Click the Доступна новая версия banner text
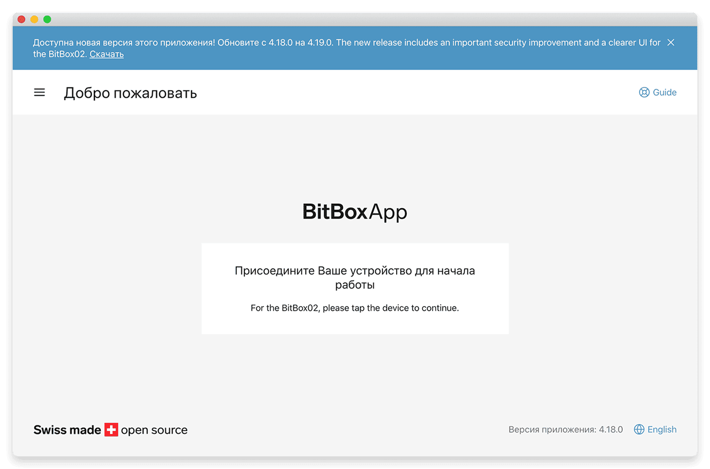This screenshot has width=710, height=469. [x=346, y=48]
